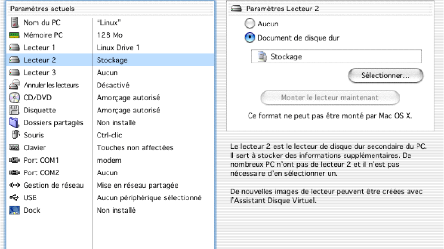Select Lecteur 3 in settings list
This screenshot has width=444, height=249.
pyautogui.click(x=110, y=73)
